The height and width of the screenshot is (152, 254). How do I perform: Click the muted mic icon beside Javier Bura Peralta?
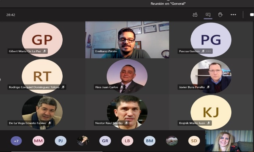(x=208, y=87)
